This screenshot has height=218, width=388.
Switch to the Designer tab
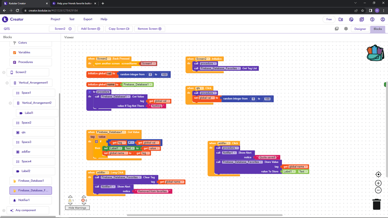[x=360, y=29]
